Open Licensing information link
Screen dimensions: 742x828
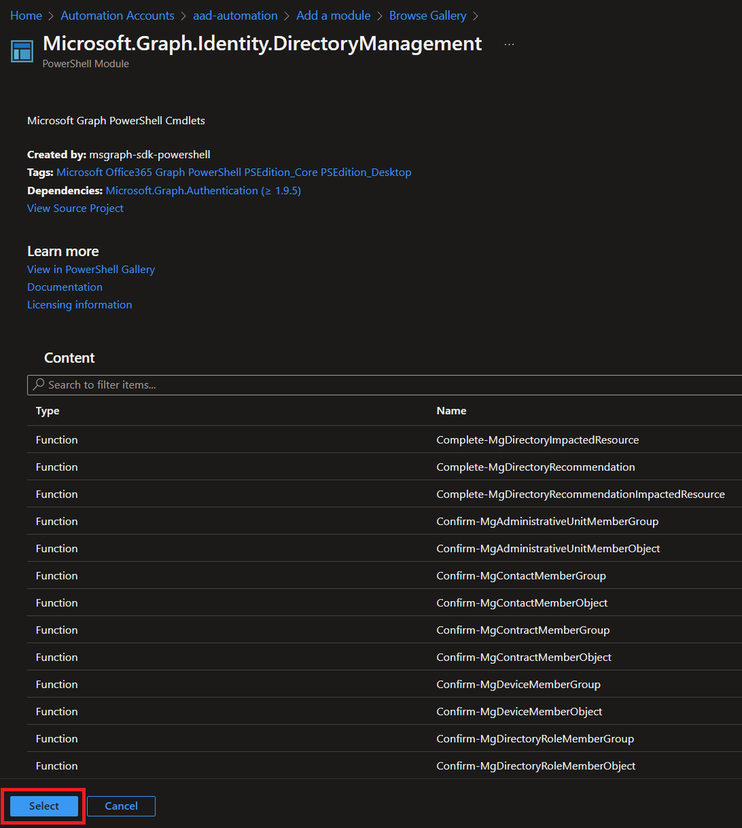coord(79,305)
